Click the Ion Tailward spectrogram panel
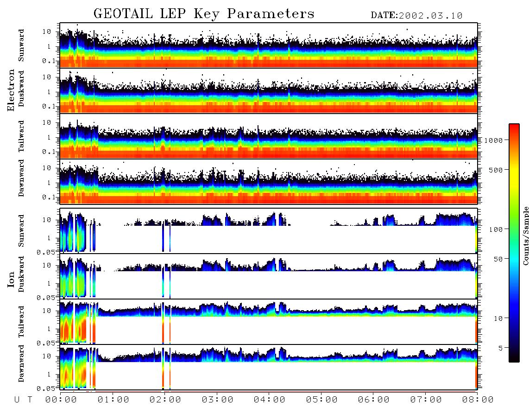Image resolution: width=529 pixels, height=408 pixels. click(269, 322)
